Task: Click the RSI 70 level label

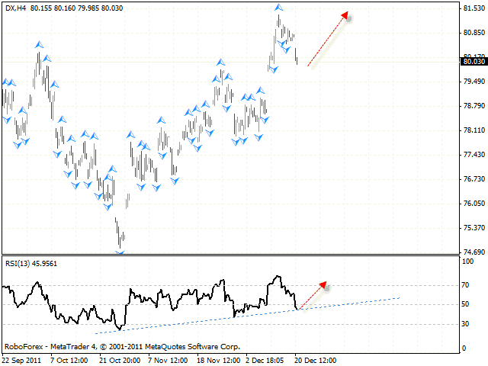Action: coord(466,285)
